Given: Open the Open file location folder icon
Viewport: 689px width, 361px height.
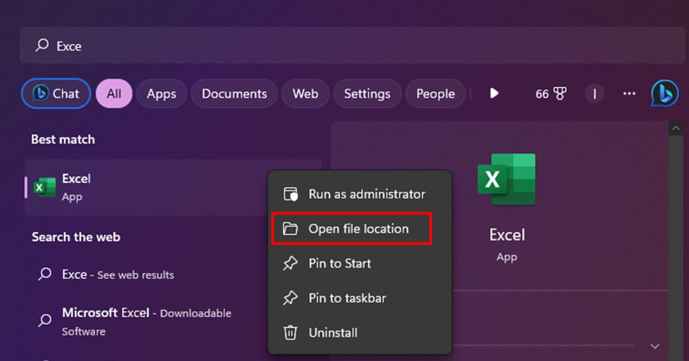Looking at the screenshot, I should [290, 229].
